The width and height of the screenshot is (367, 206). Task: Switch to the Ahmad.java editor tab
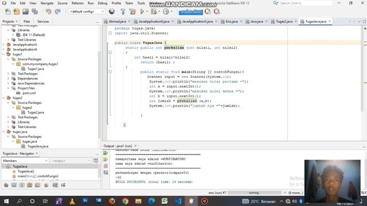coord(117,22)
